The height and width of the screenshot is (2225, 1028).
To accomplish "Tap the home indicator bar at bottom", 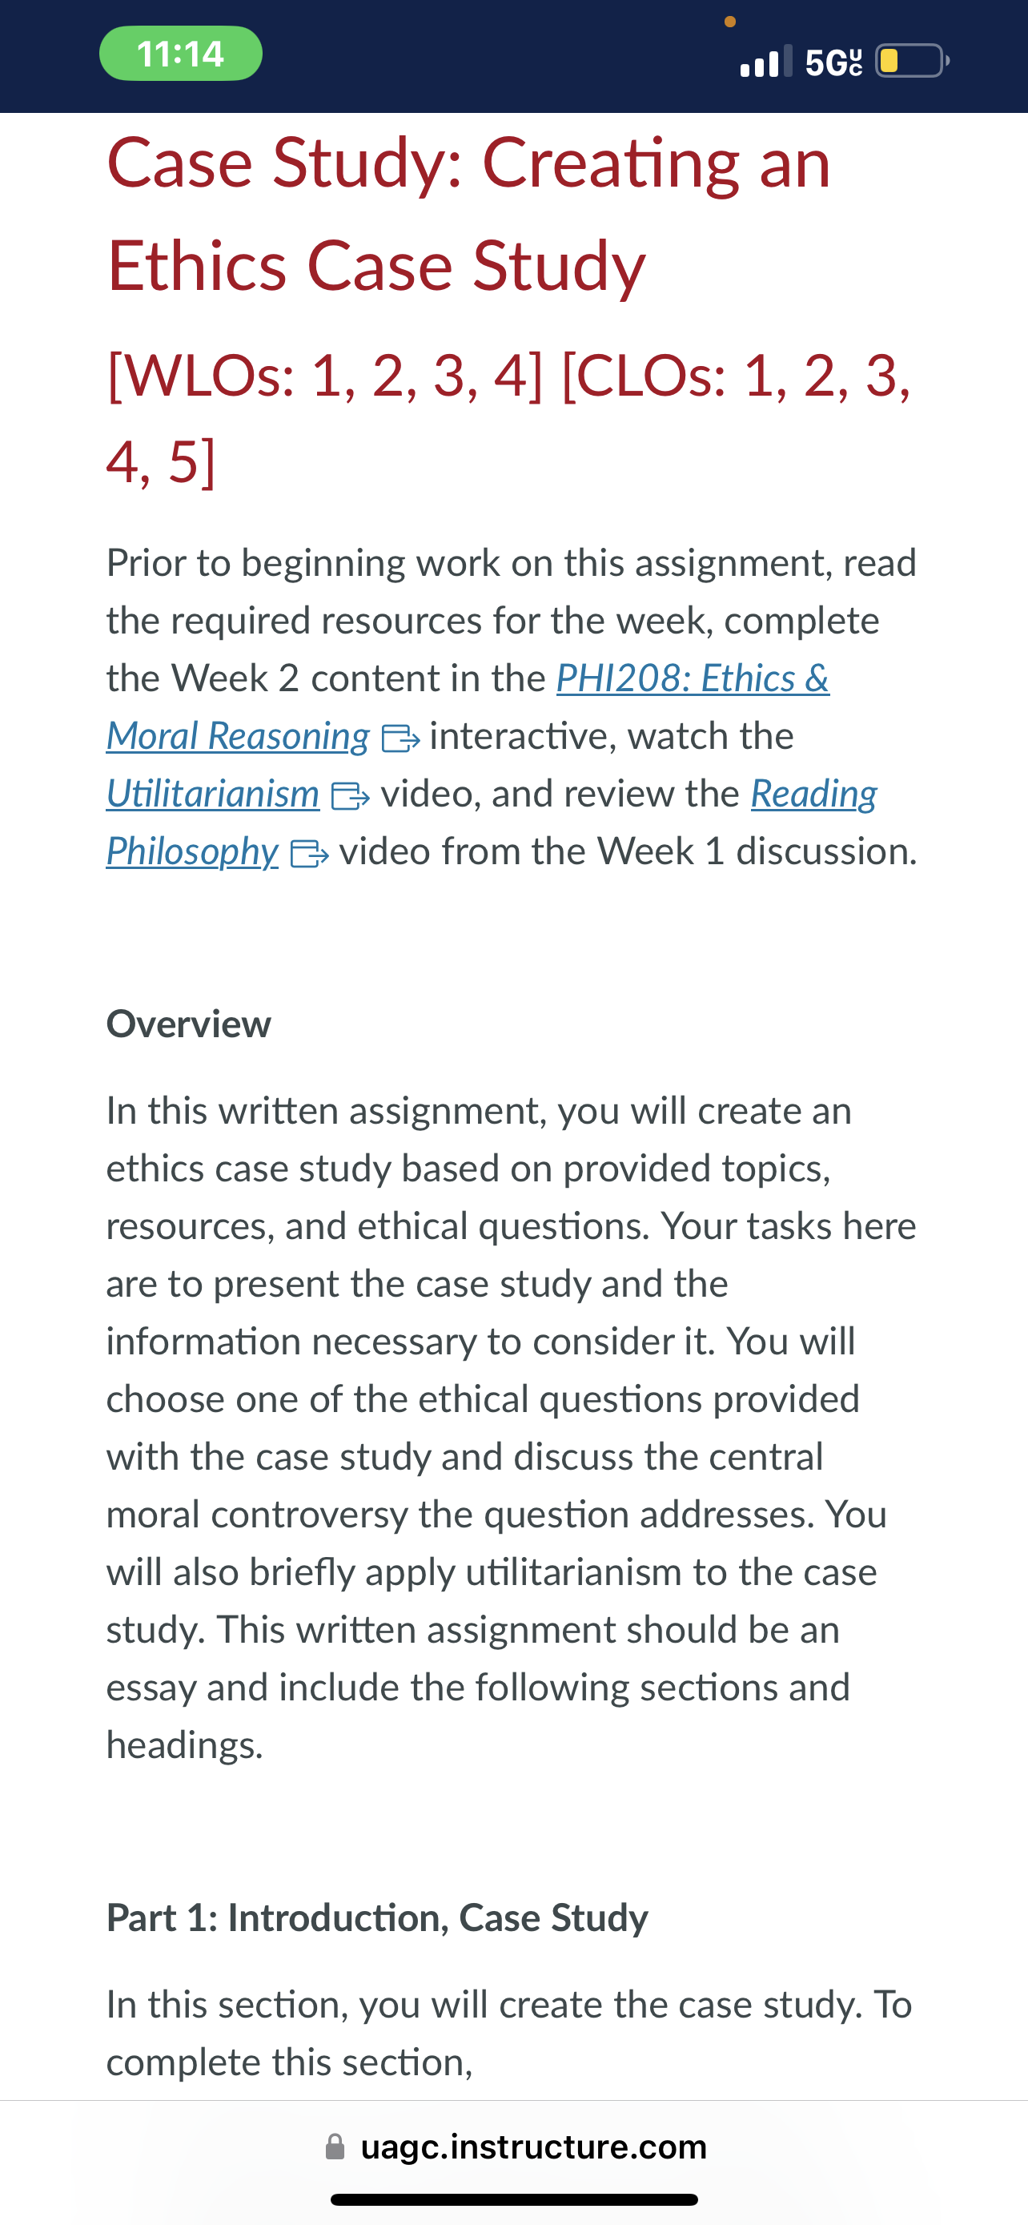I will click(x=515, y=2200).
